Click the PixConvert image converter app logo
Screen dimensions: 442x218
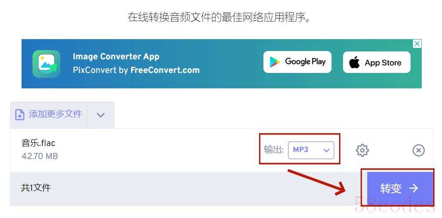click(x=46, y=64)
